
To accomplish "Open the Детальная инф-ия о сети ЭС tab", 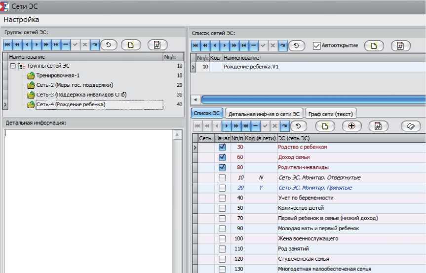I will point(264,114).
